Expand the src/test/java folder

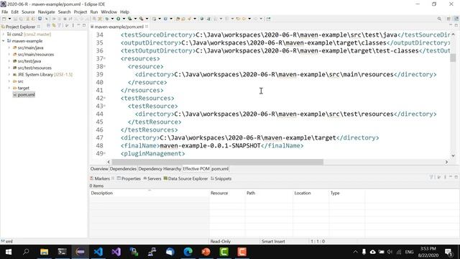9,61
